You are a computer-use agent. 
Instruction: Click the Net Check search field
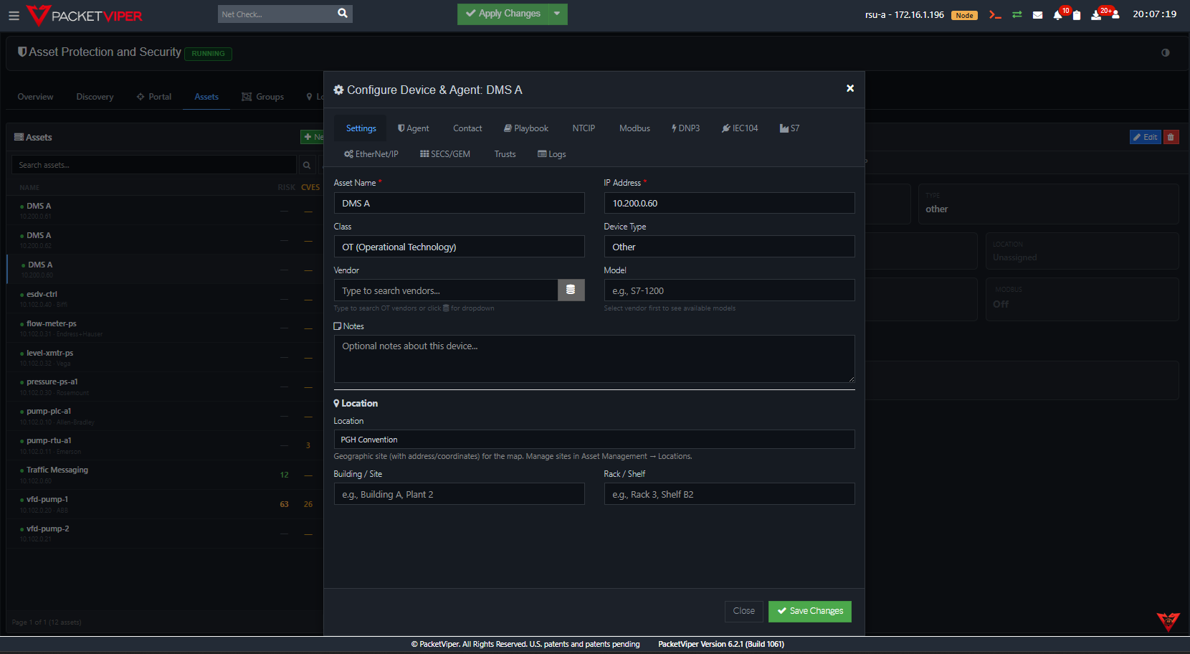point(276,14)
